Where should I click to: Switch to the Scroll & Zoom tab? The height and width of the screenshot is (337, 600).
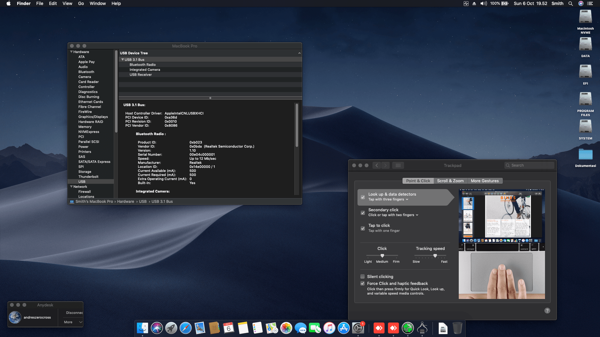point(450,181)
